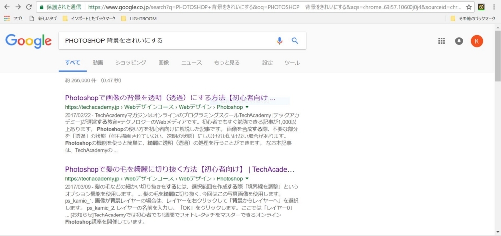The image size is (501, 236).
Task: Open the LIGHTROOM bookmark folder
Action: click(139, 19)
